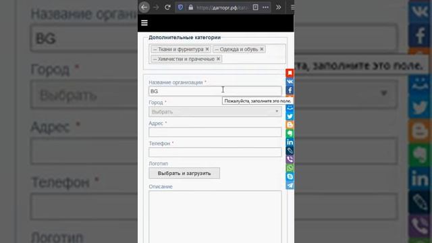Click the browser address bar URL
Screen dimensions: 432x243
click(x=222, y=7)
